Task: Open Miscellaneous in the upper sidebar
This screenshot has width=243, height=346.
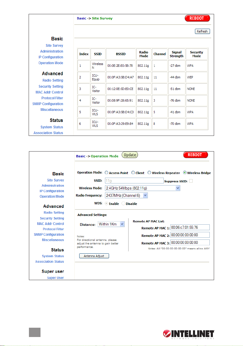Action: click(52, 110)
